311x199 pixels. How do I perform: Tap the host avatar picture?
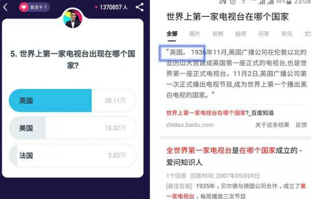pos(73,18)
